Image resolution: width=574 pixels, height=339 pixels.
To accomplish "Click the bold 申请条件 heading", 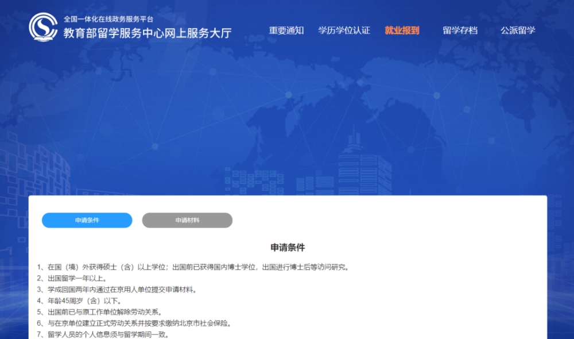I will point(288,248).
